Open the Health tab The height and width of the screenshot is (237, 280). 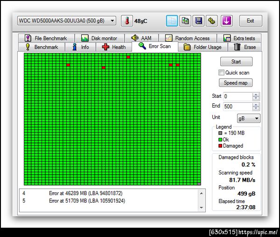coord(114,47)
